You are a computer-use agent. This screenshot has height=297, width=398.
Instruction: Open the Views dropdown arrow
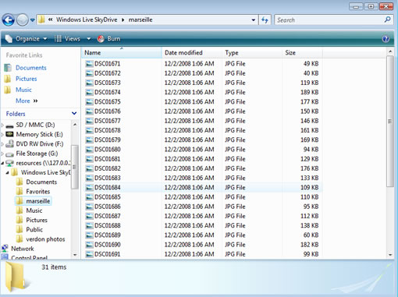(88, 39)
